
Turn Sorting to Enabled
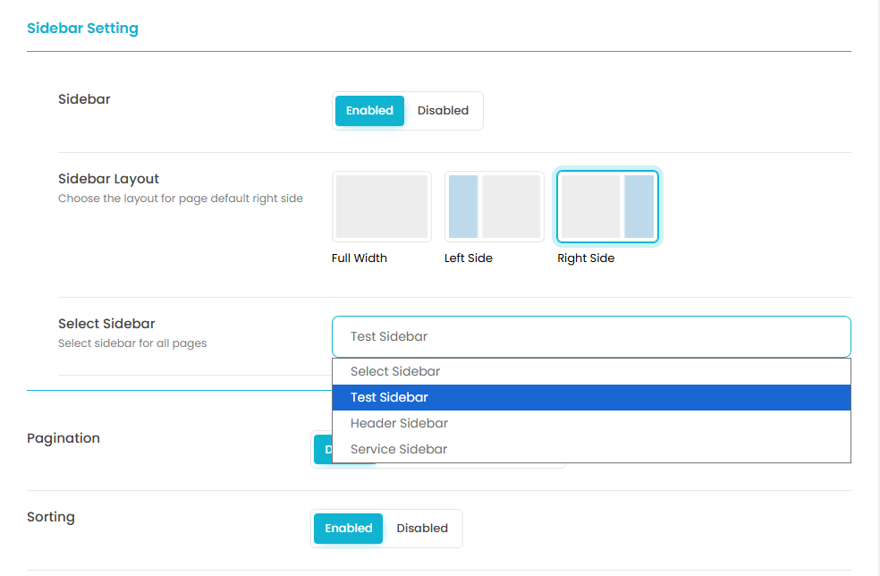click(348, 529)
